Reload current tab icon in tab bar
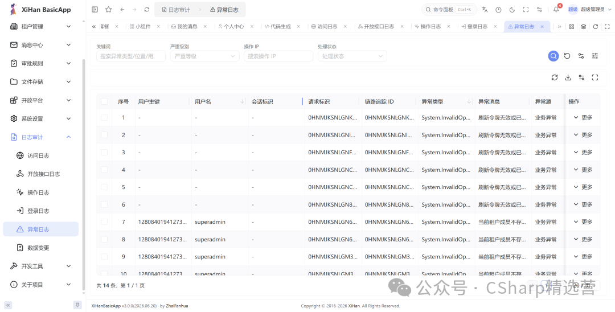Viewport: 615px width, 312px height. coord(596,27)
